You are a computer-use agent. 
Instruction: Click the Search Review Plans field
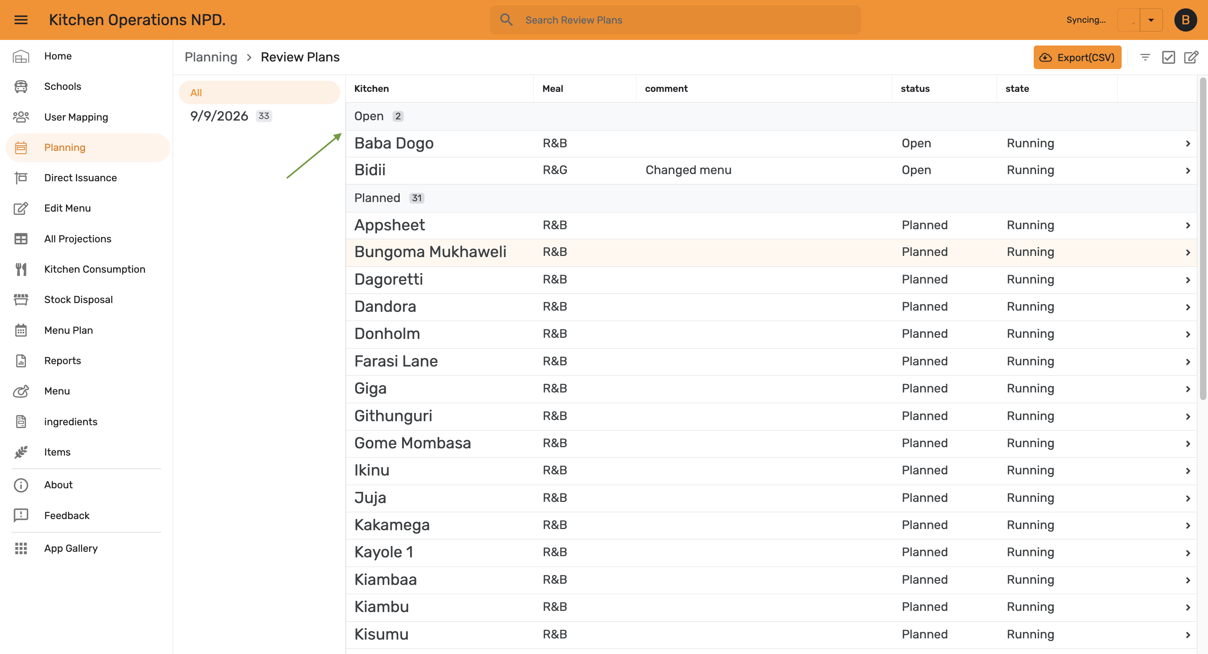675,20
